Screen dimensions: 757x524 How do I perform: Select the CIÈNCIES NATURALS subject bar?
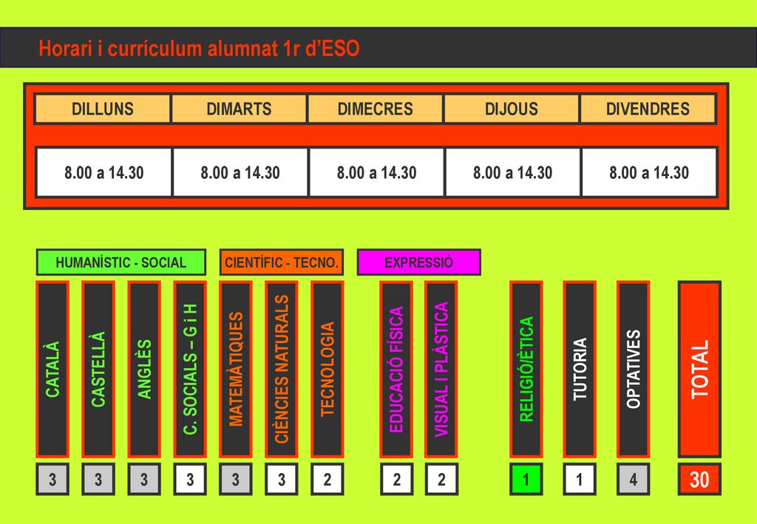[282, 369]
